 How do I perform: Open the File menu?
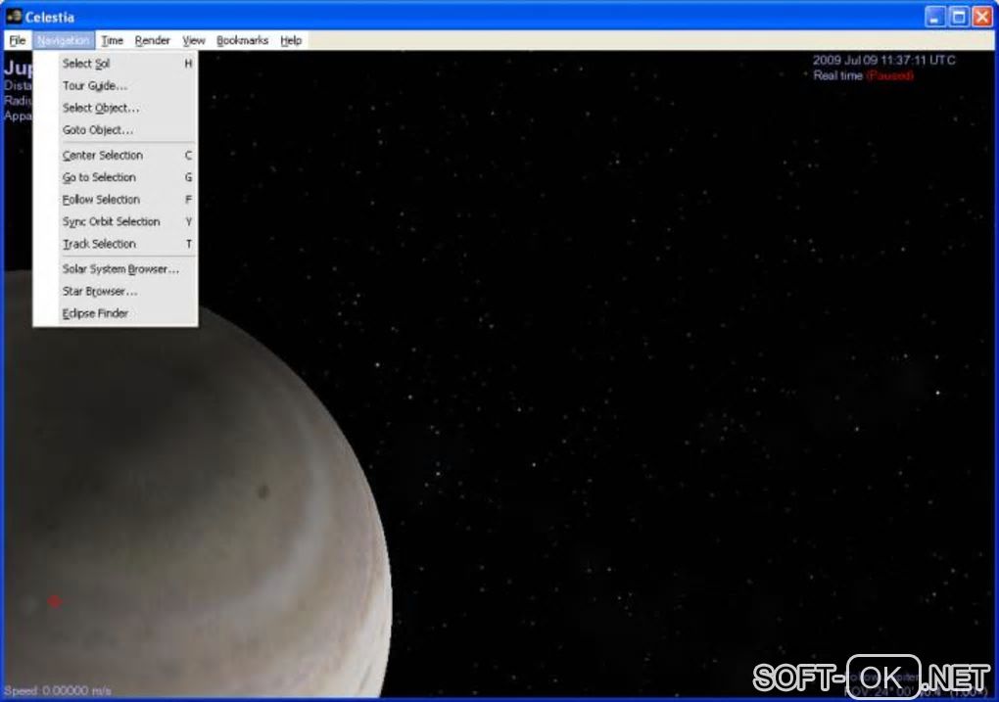(x=18, y=40)
